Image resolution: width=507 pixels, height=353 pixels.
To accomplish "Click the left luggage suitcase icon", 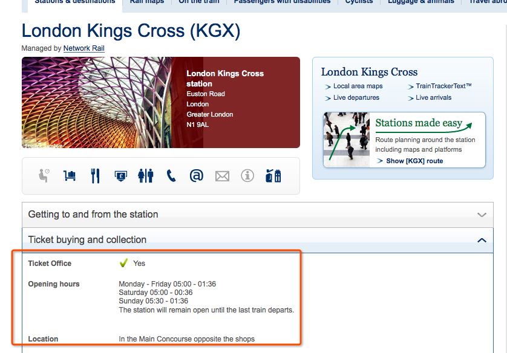I will click(x=273, y=176).
